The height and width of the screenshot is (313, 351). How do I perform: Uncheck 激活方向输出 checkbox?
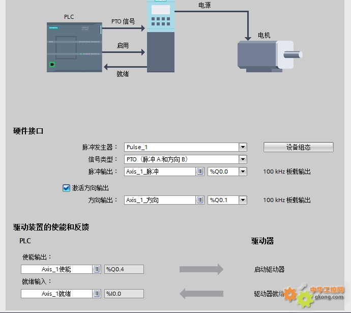pos(66,188)
